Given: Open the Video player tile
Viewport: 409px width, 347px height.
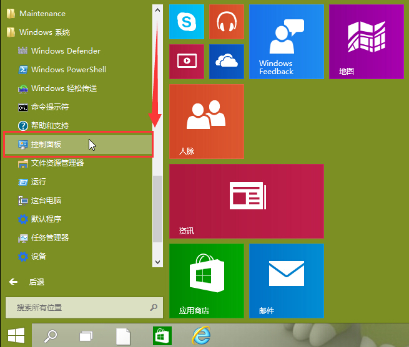Looking at the screenshot, I should coord(186,61).
